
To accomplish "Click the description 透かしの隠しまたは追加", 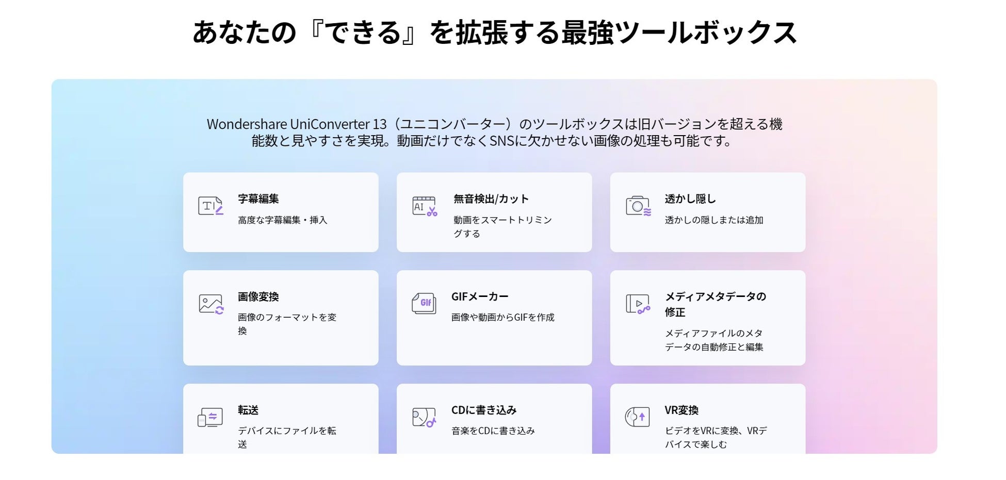I will (714, 220).
